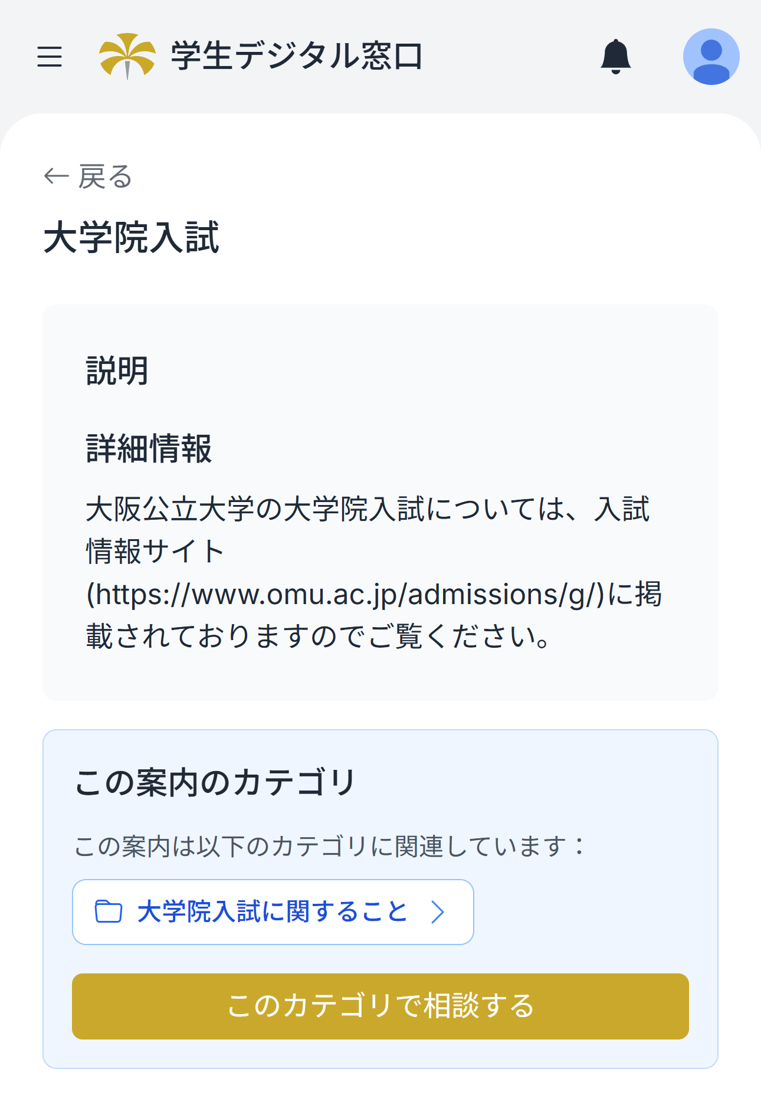Click the 詳細情報 subheading
Screen dimensions: 761x1115
click(x=149, y=448)
